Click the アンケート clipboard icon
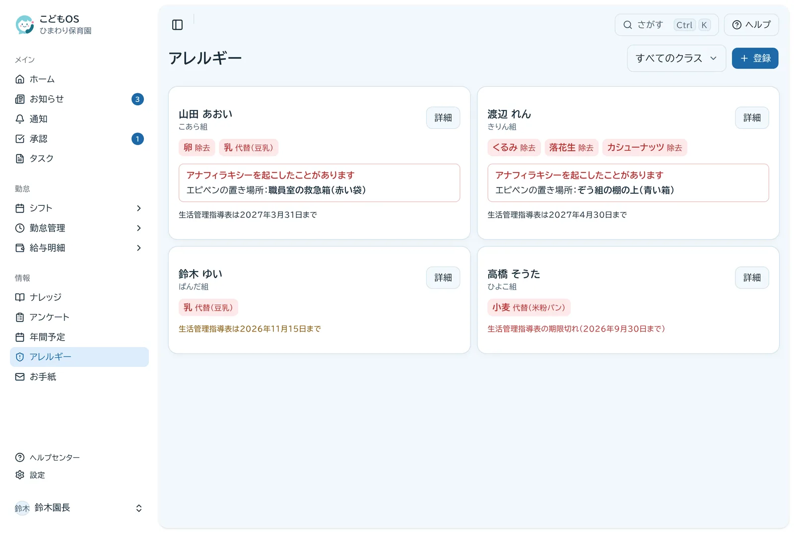The width and height of the screenshot is (794, 533). point(20,317)
